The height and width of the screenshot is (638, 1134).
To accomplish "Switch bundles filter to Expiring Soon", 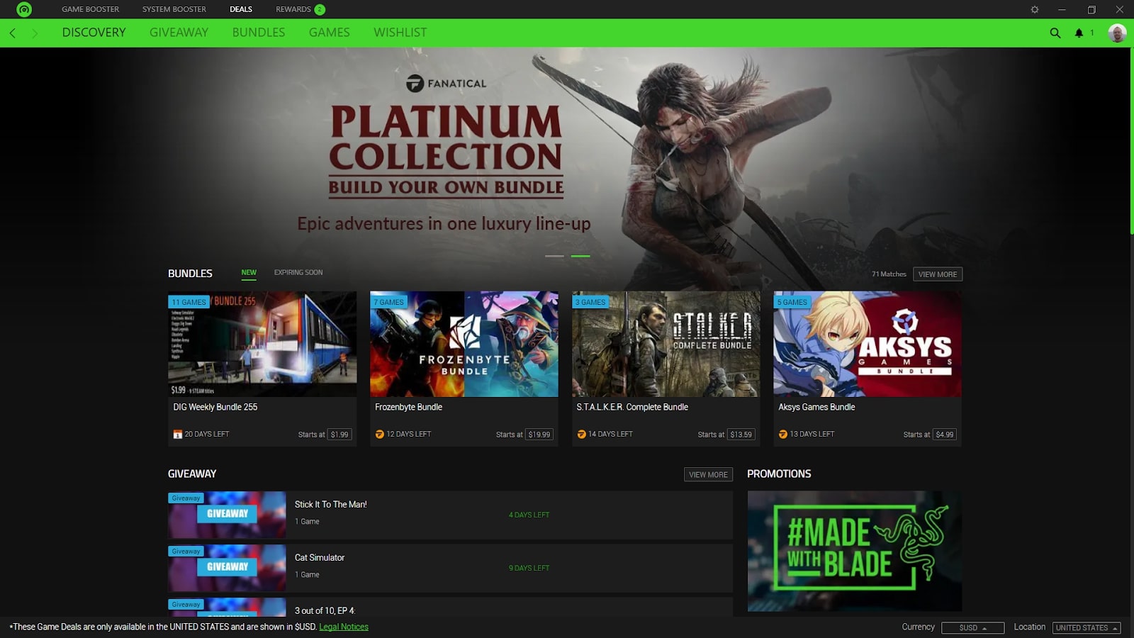I will 298,272.
